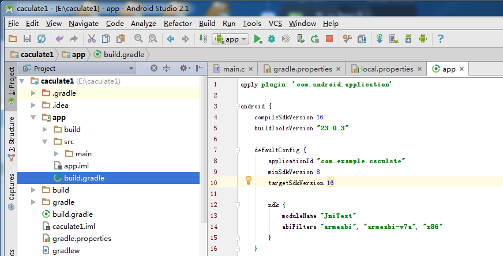Viewport: 503px width, 256px height.
Task: Switch to the gradle.properties editor tab
Action: point(302,69)
